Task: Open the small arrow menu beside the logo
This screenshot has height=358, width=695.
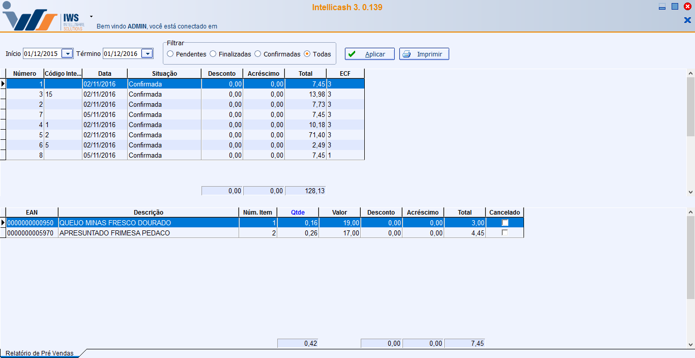Action: pos(91,16)
